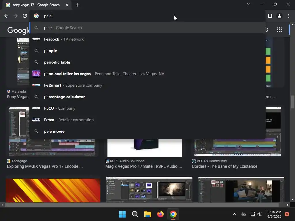Viewport: 295px width, 221px height.
Task: Open the clock showing 10:40 AM
Action: point(274,214)
